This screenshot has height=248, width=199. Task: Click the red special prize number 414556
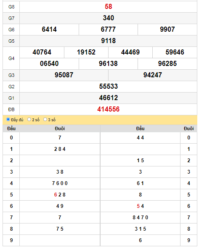pos(109,109)
